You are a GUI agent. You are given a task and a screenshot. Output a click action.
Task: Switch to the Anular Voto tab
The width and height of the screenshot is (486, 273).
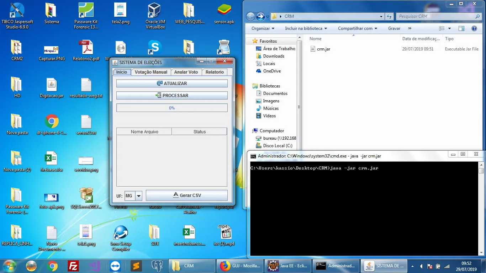pyautogui.click(x=186, y=72)
